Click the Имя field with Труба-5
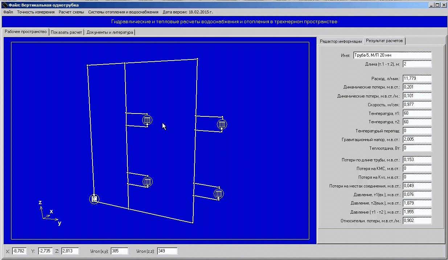The image size is (448, 260). click(392, 55)
